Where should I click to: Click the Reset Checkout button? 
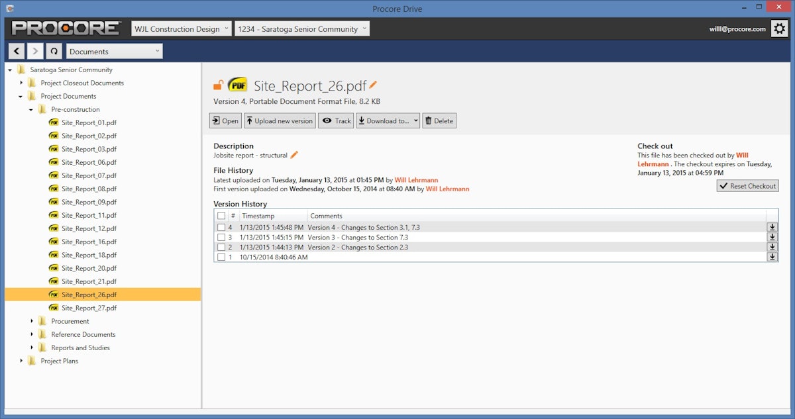tap(747, 186)
